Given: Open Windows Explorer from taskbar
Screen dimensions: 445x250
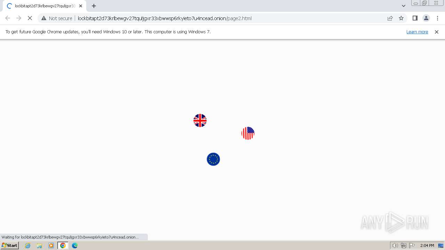Looking at the screenshot, I should click(39, 245).
